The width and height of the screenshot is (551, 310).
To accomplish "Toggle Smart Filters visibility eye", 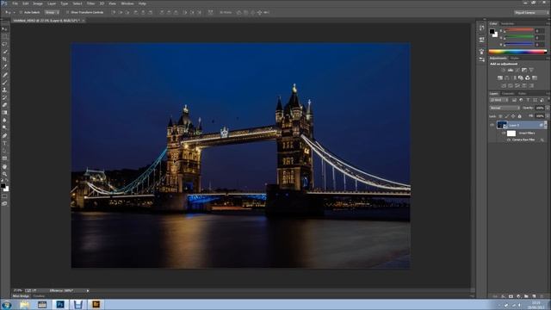I will [x=504, y=133].
